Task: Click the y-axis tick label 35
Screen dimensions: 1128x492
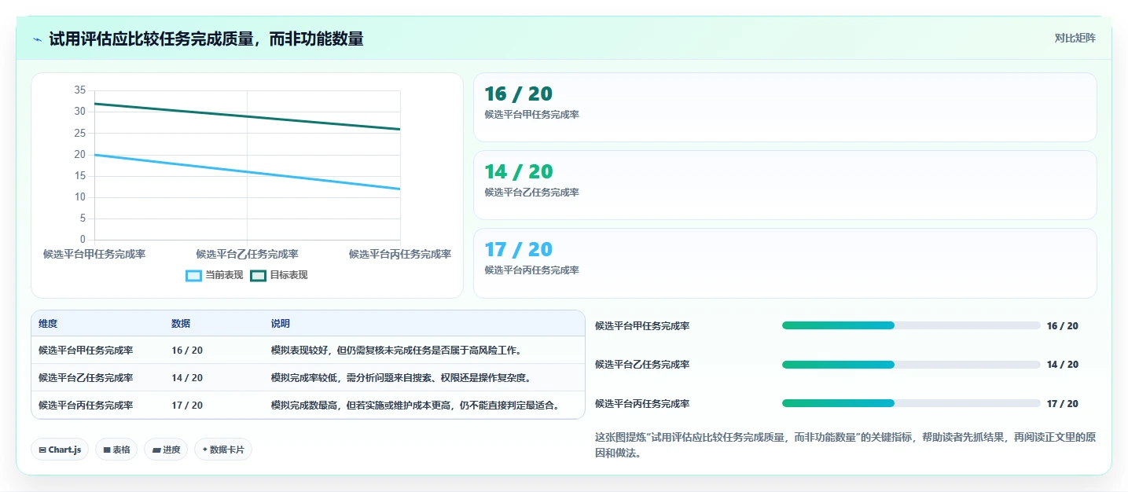Action: (80, 90)
